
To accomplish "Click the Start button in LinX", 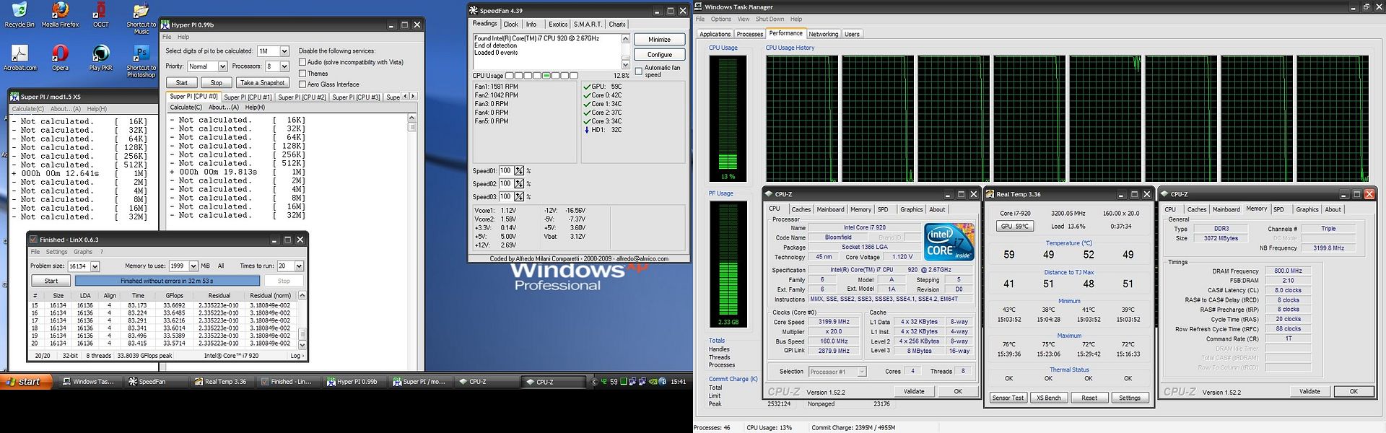I will point(51,281).
